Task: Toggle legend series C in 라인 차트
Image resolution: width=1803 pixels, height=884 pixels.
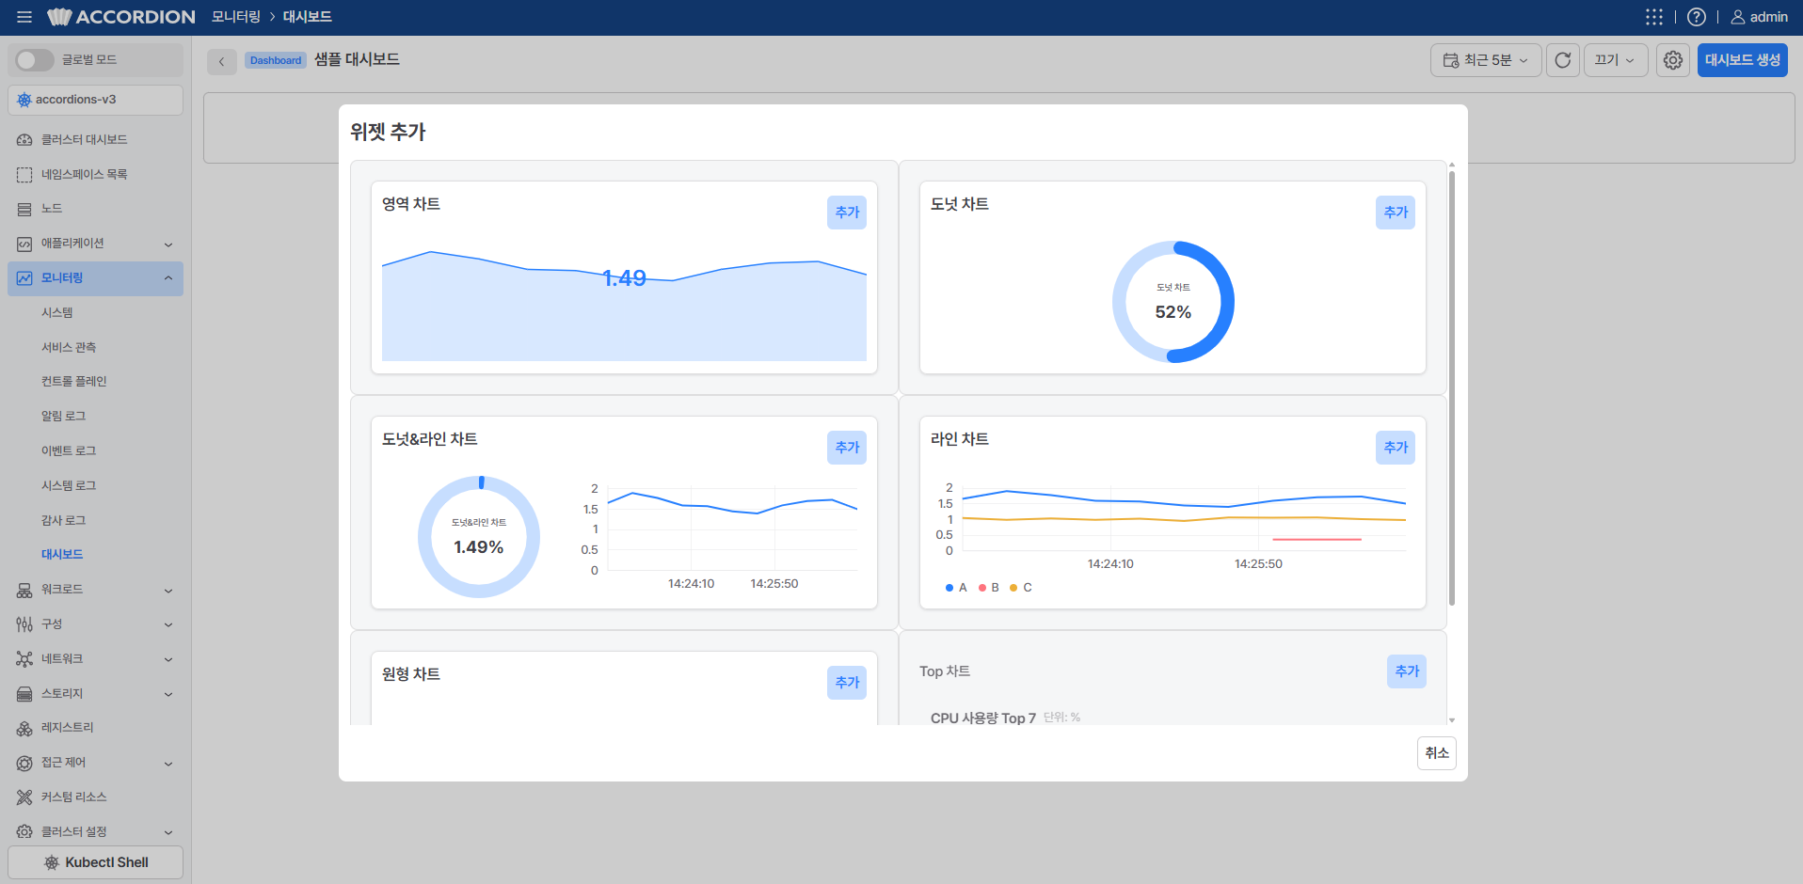Action: pos(1020,588)
